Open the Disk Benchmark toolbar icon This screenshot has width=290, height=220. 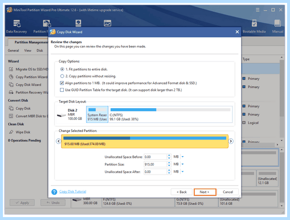(x=78, y=23)
